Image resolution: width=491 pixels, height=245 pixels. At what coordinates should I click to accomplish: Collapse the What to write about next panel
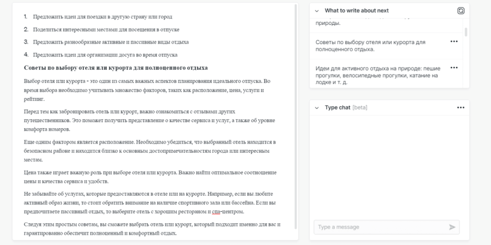click(317, 11)
